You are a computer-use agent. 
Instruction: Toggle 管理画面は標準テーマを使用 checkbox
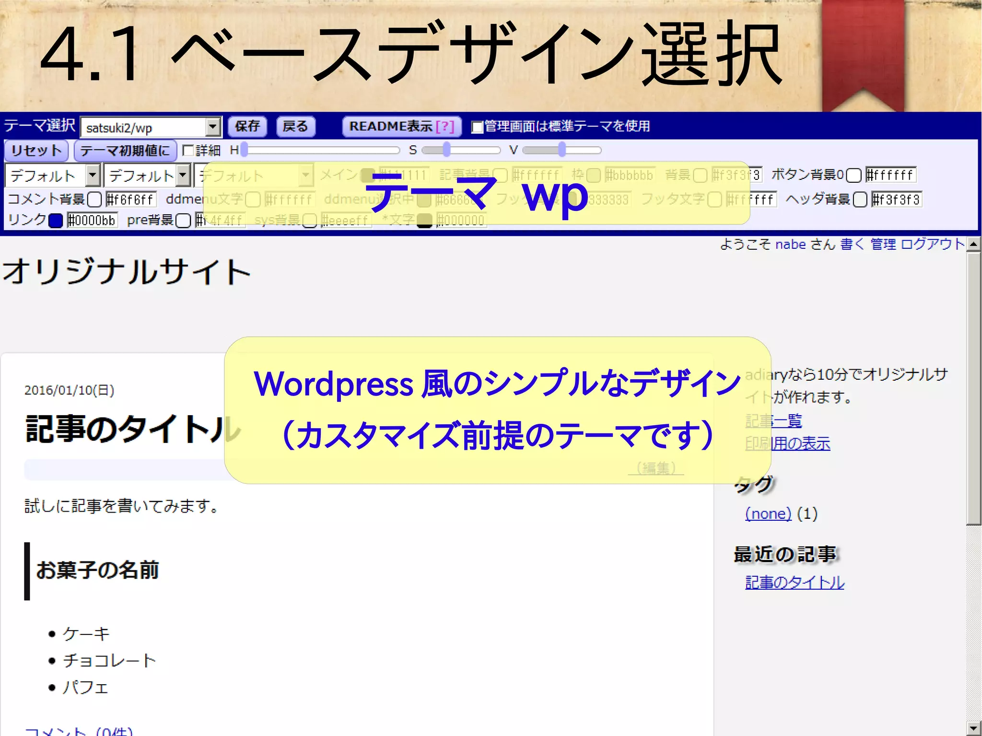[x=477, y=127]
